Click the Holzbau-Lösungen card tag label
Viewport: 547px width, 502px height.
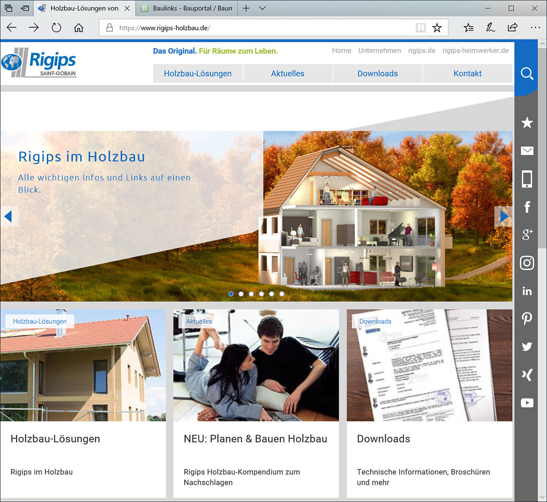point(40,321)
